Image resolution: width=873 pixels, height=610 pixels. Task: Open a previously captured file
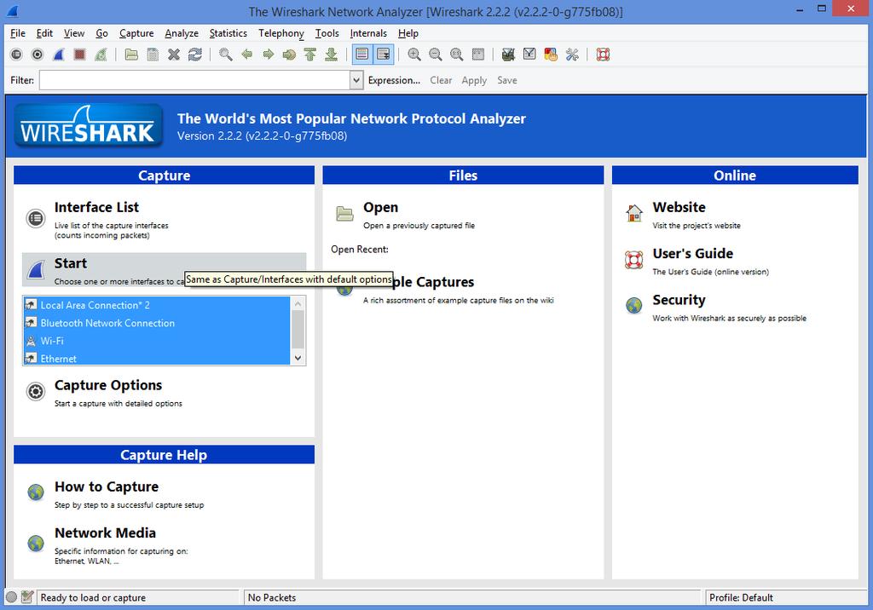click(381, 208)
